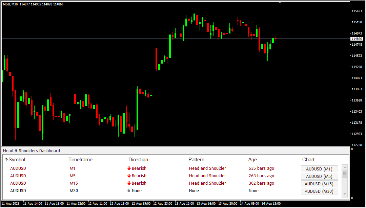This screenshot has width=366, height=208.
Task: Click the red Bearish arrow in M15 row
Action: (x=129, y=183)
